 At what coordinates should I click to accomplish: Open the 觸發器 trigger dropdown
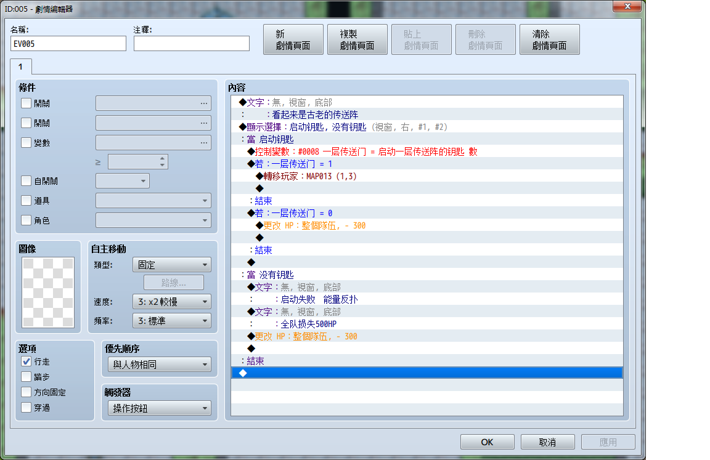click(160, 408)
